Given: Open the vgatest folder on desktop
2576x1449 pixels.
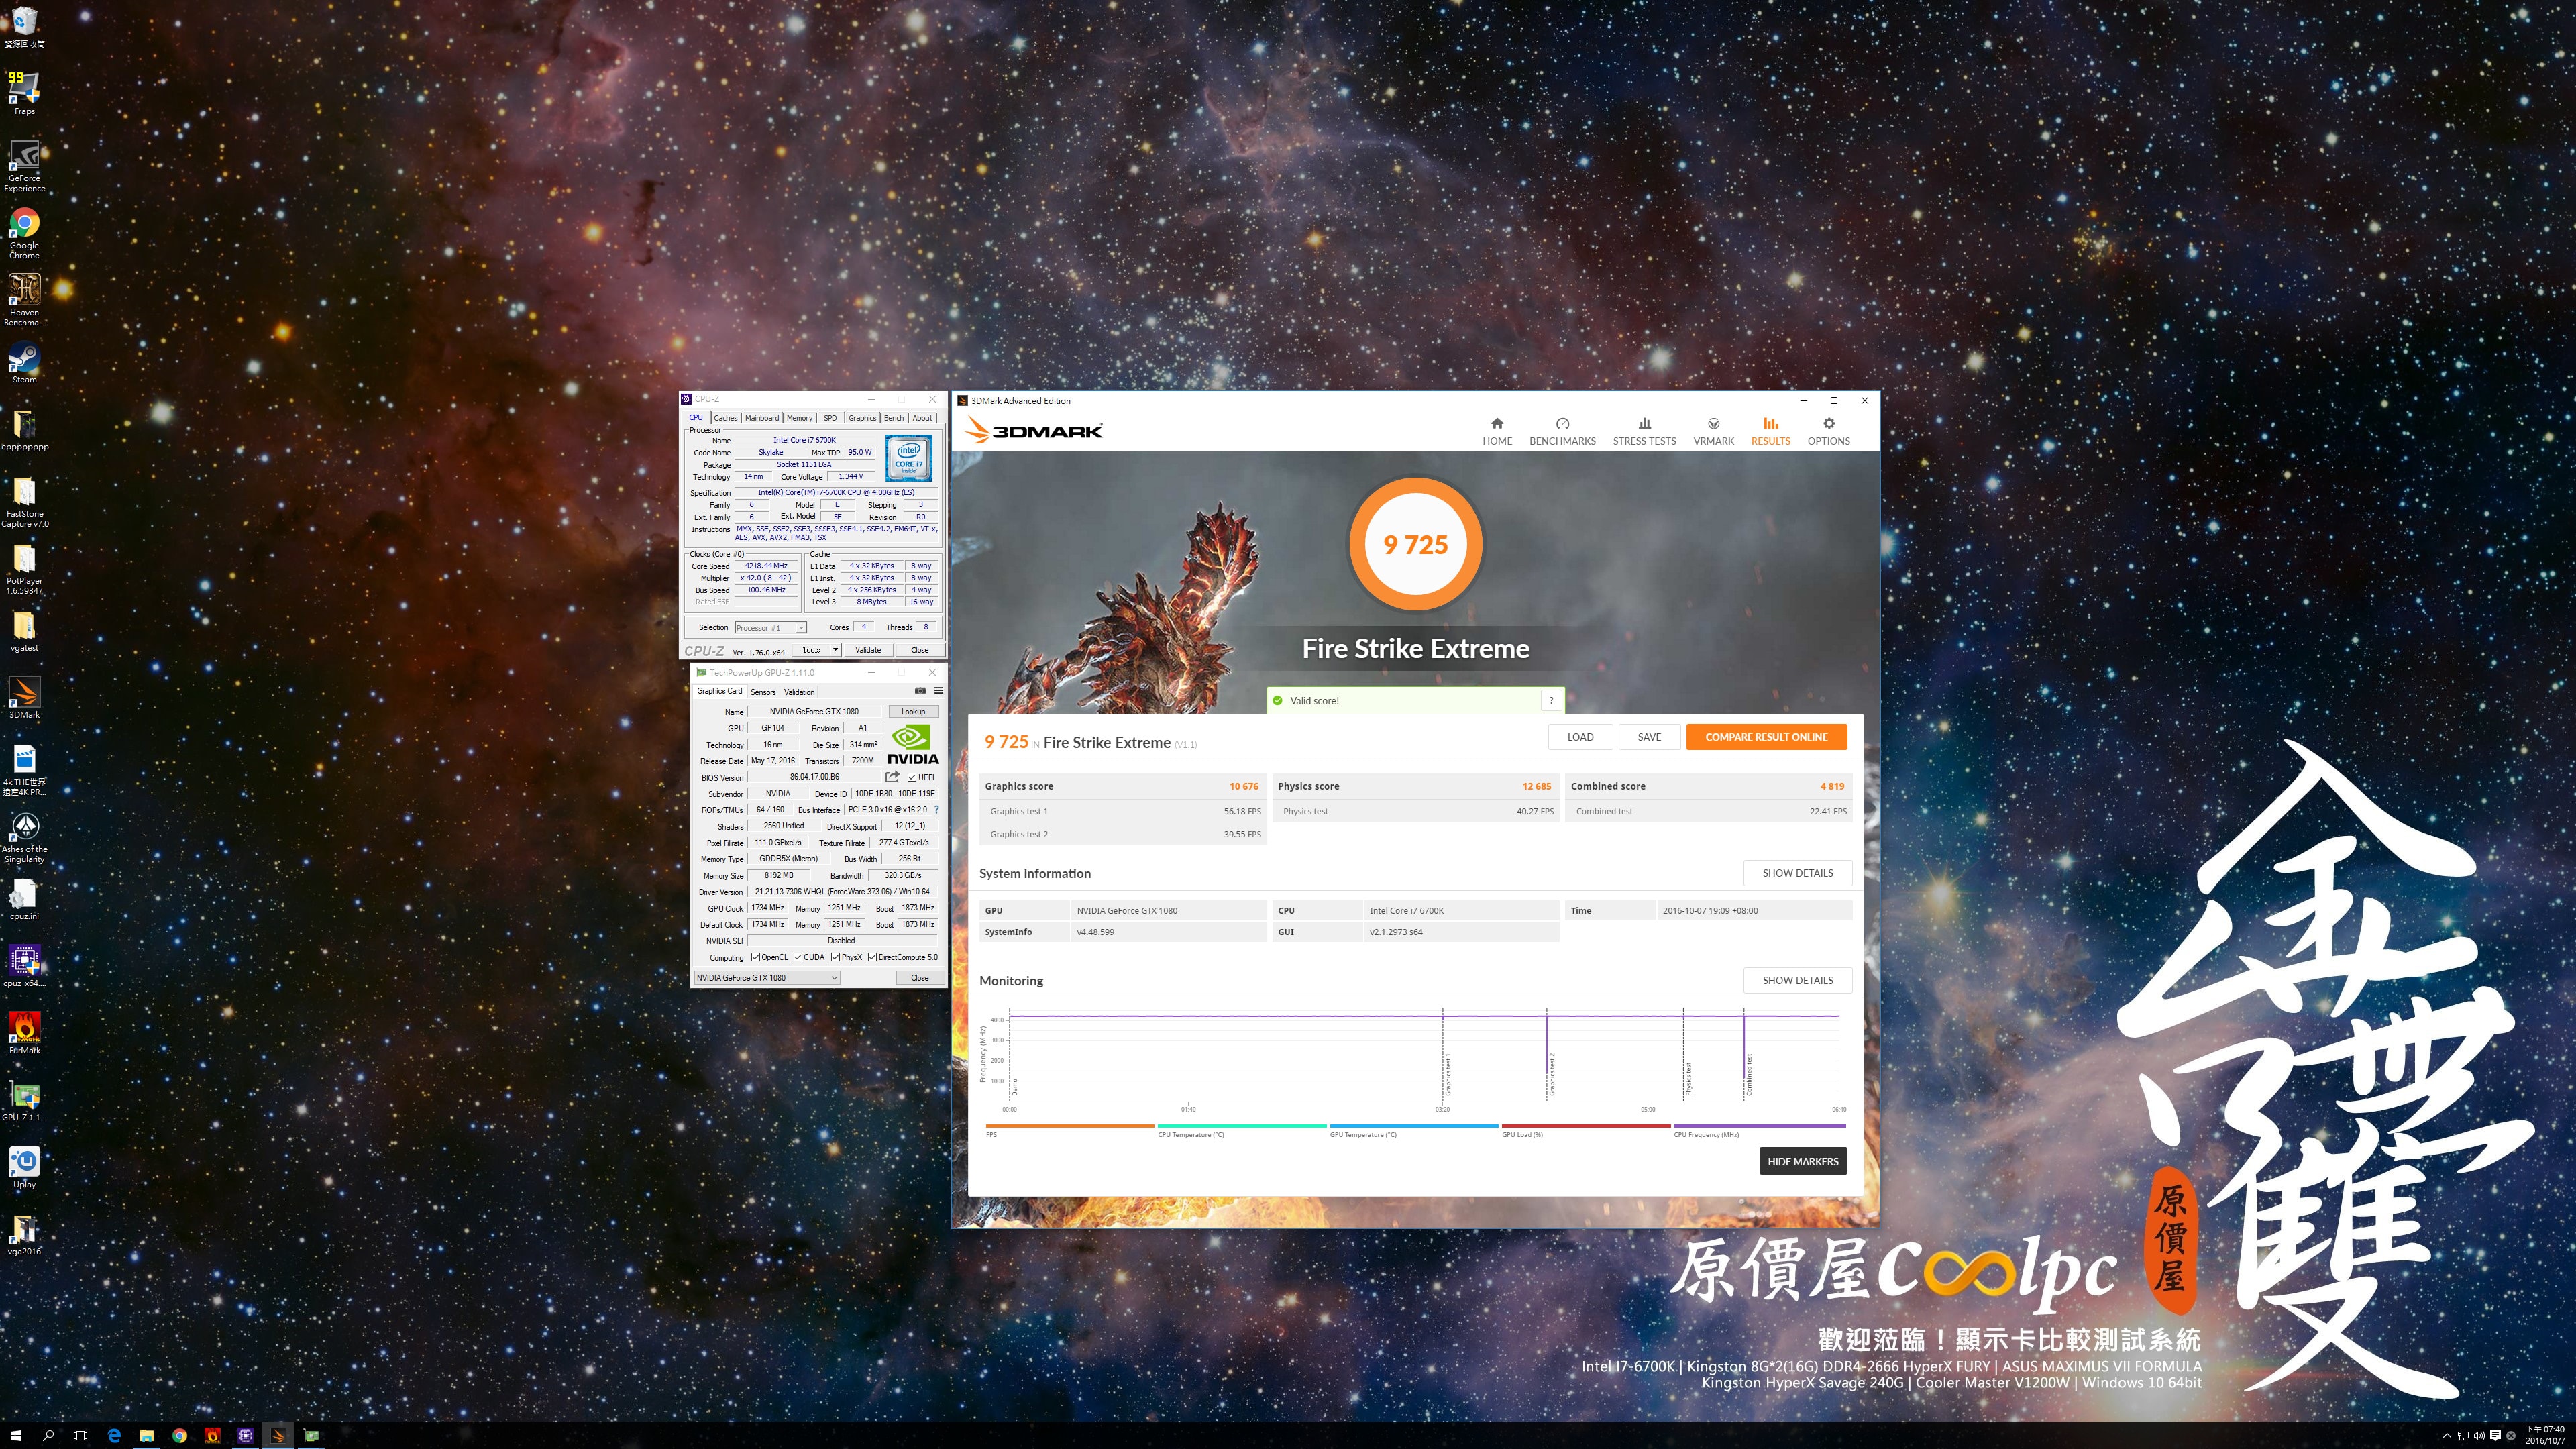Looking at the screenshot, I should pos(24,631).
